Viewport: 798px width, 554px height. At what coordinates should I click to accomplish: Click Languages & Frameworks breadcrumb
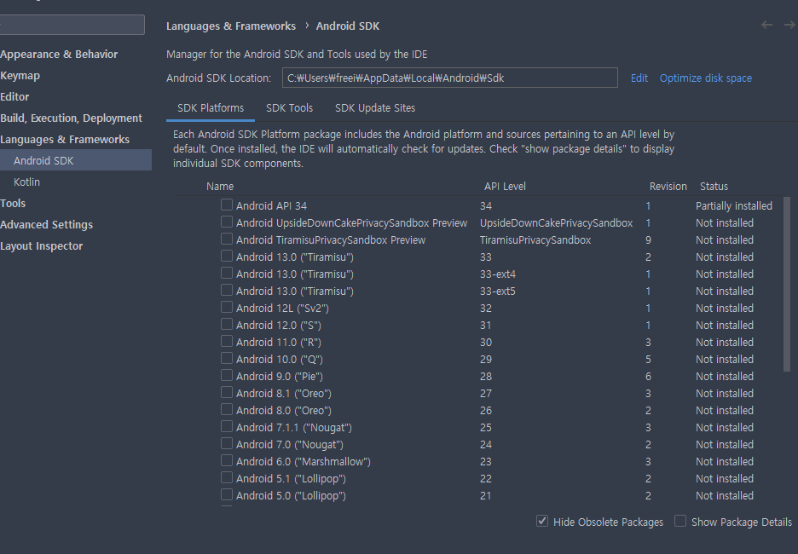[x=230, y=26]
